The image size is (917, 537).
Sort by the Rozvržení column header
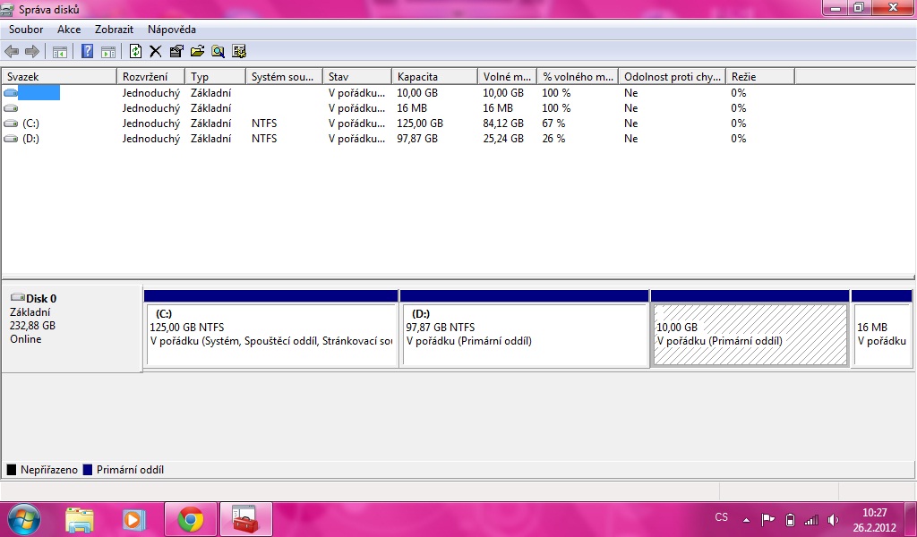coord(150,77)
